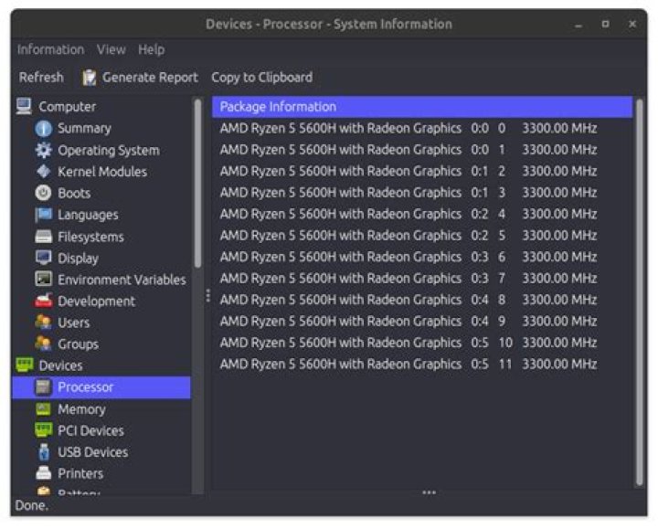Click the Environment Variables terminal icon
Viewport: 658px width, 529px height.
coord(44,279)
